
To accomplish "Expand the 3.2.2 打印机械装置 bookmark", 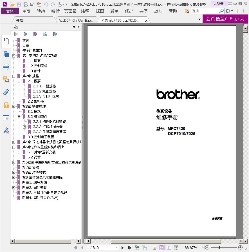I will 24,127.
